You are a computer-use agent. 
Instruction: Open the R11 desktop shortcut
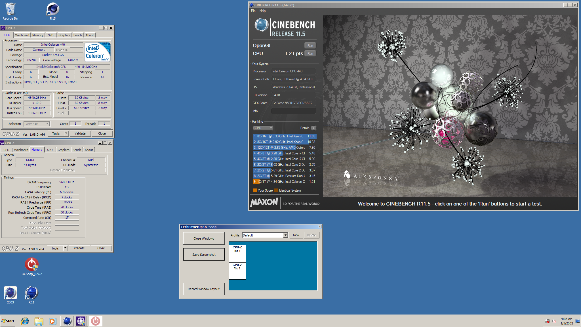pos(31,295)
